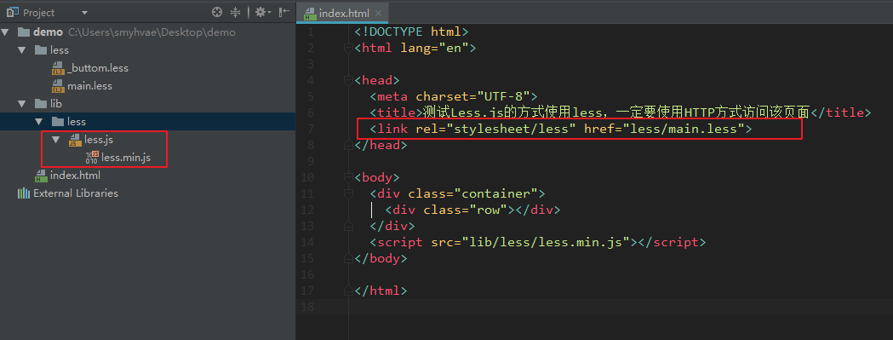
Task: Close the index.html tab
Action: (378, 13)
